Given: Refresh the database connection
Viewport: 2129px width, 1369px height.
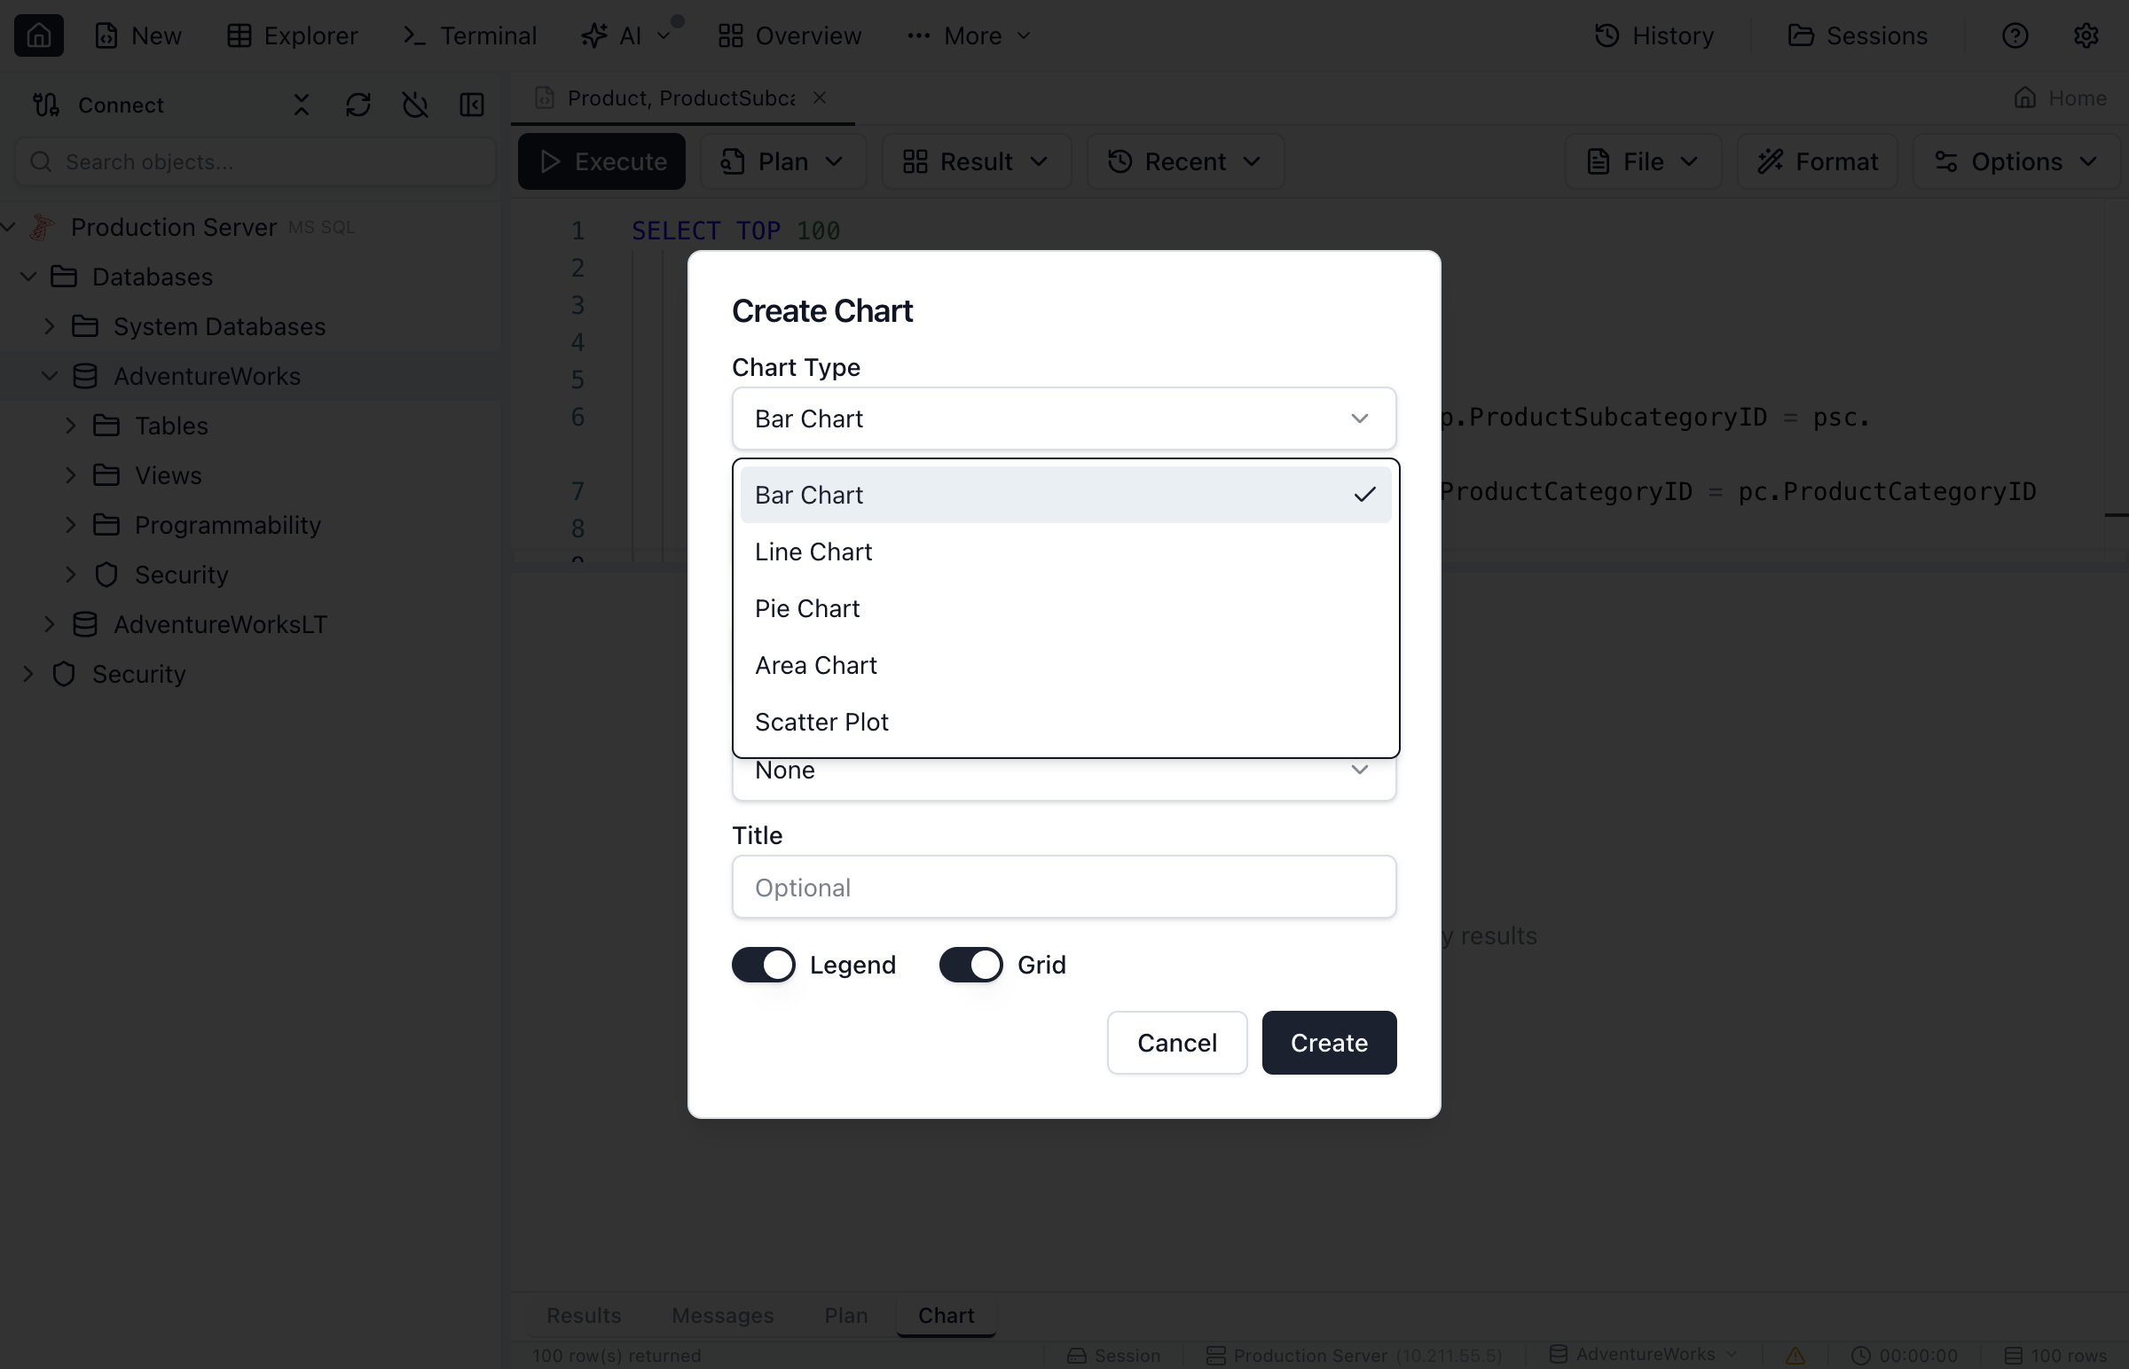Looking at the screenshot, I should click(x=358, y=104).
